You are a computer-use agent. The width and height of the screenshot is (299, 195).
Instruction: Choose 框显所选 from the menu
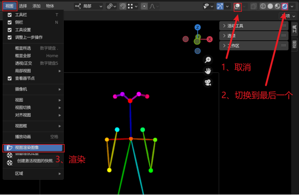tap(33, 48)
